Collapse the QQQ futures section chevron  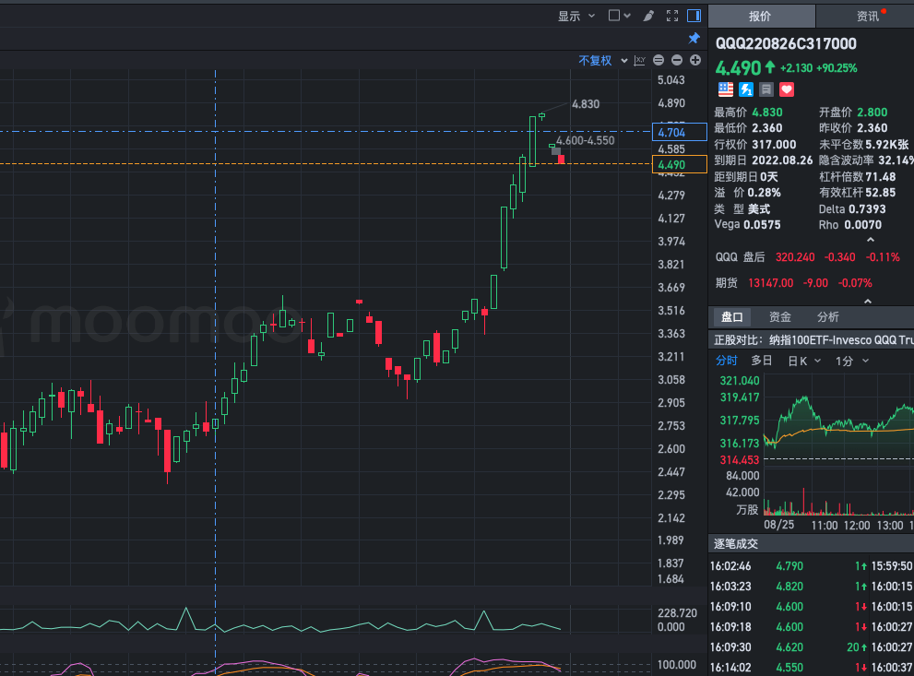tap(868, 302)
